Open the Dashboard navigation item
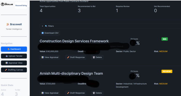The image size is (181, 96). 14,49
